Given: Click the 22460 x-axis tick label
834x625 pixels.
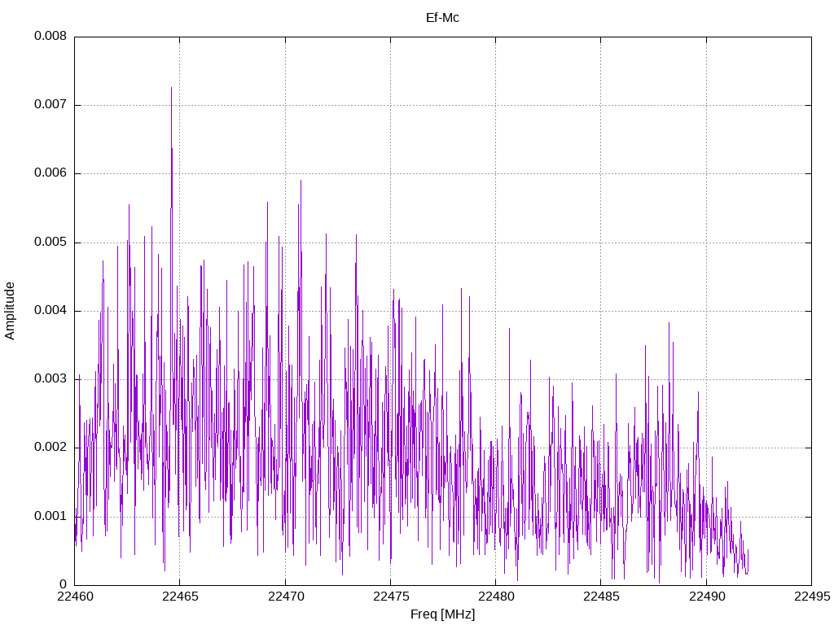Looking at the screenshot, I should click(74, 597).
